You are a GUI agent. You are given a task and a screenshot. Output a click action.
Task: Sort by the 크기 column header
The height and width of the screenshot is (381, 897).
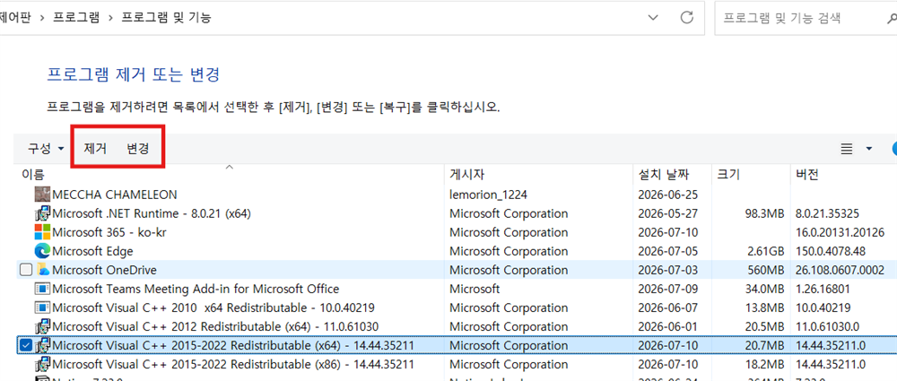[x=727, y=174]
